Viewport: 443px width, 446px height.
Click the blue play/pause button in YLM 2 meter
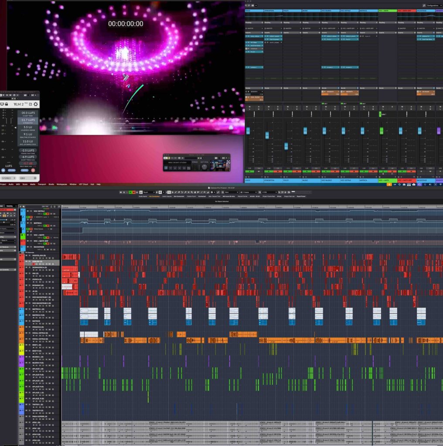coord(3,170)
